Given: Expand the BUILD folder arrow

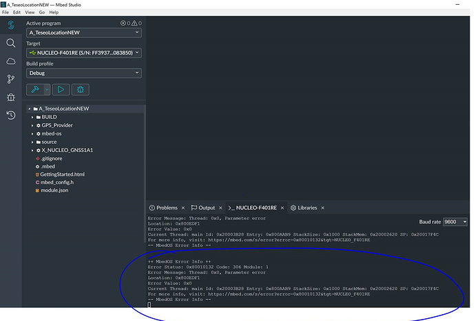Looking at the screenshot, I should click(x=32, y=117).
